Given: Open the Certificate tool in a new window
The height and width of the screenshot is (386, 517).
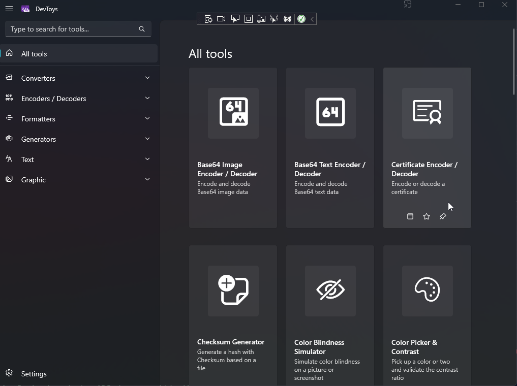Looking at the screenshot, I should [x=410, y=216].
